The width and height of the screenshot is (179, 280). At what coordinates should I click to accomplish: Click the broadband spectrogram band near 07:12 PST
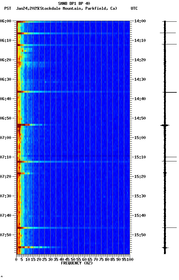73,162
